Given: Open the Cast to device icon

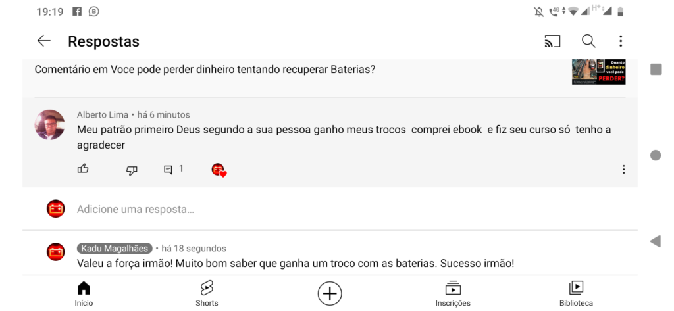Looking at the screenshot, I should (552, 41).
